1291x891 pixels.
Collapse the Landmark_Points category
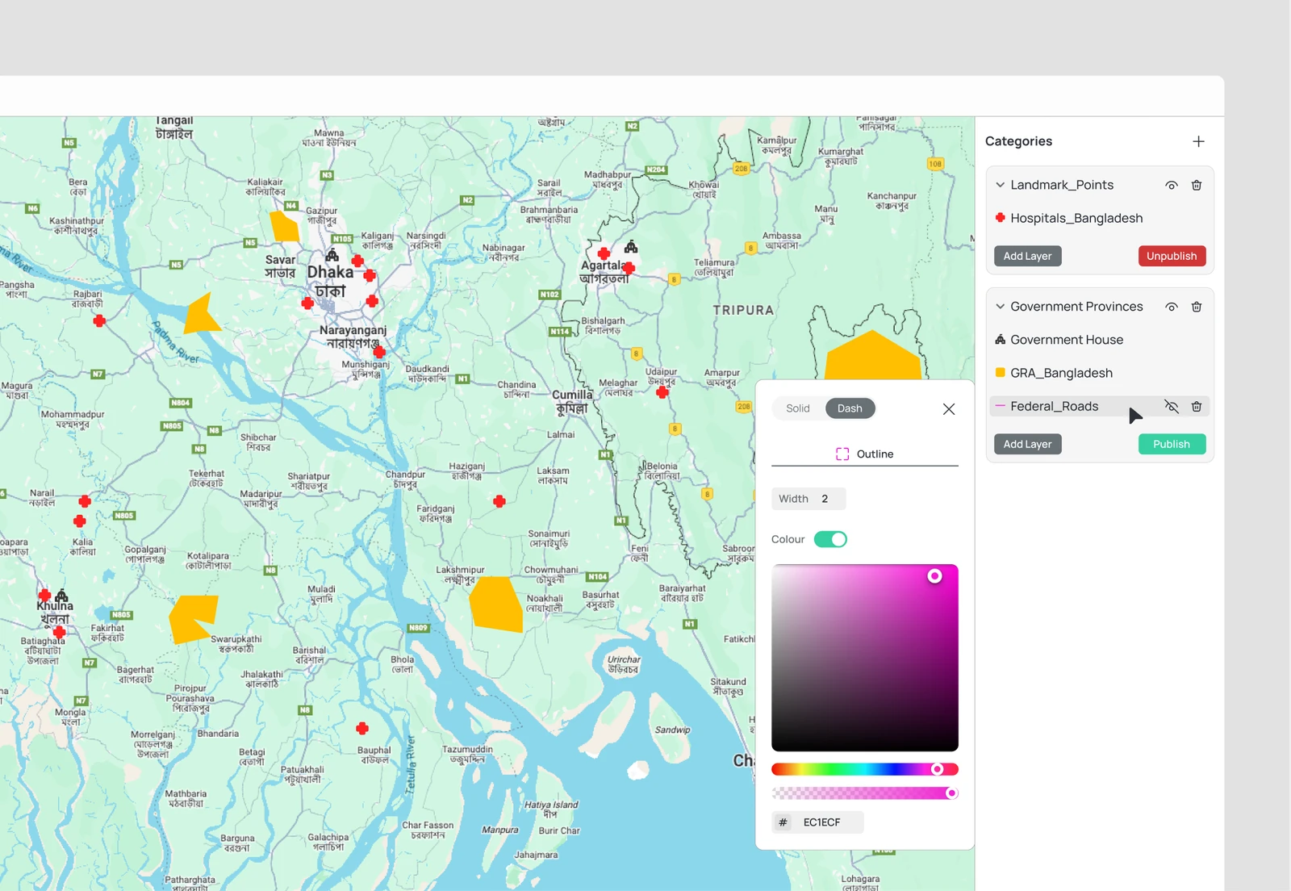point(1000,185)
